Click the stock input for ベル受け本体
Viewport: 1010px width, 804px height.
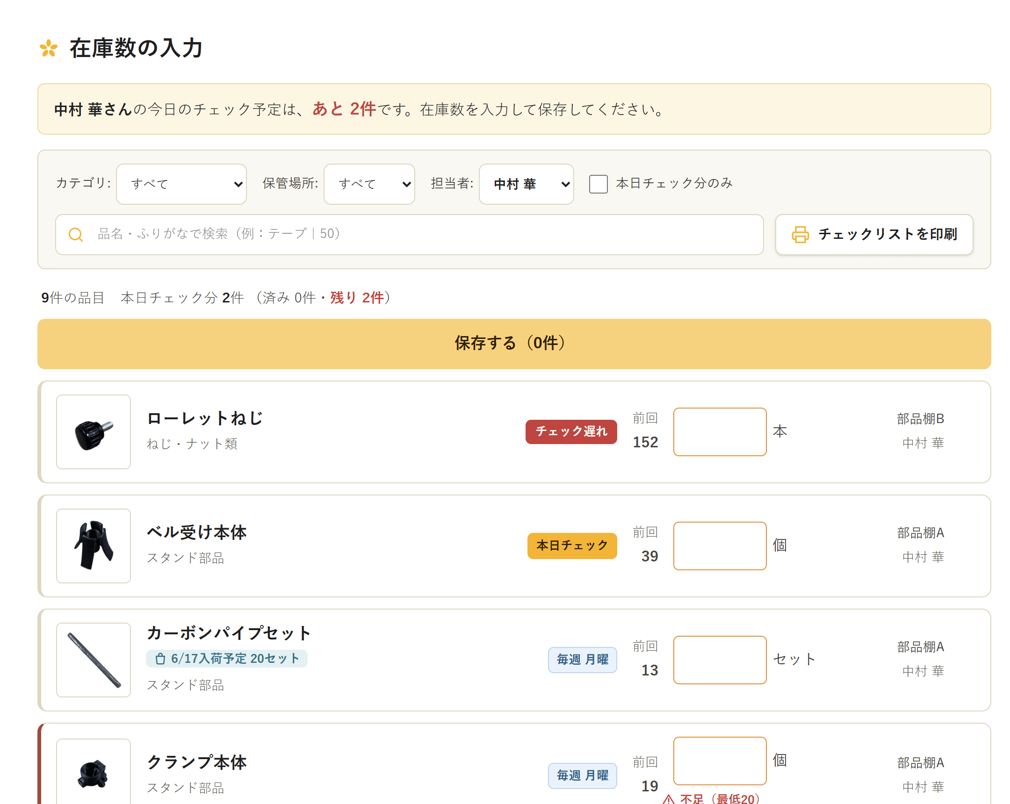click(720, 546)
